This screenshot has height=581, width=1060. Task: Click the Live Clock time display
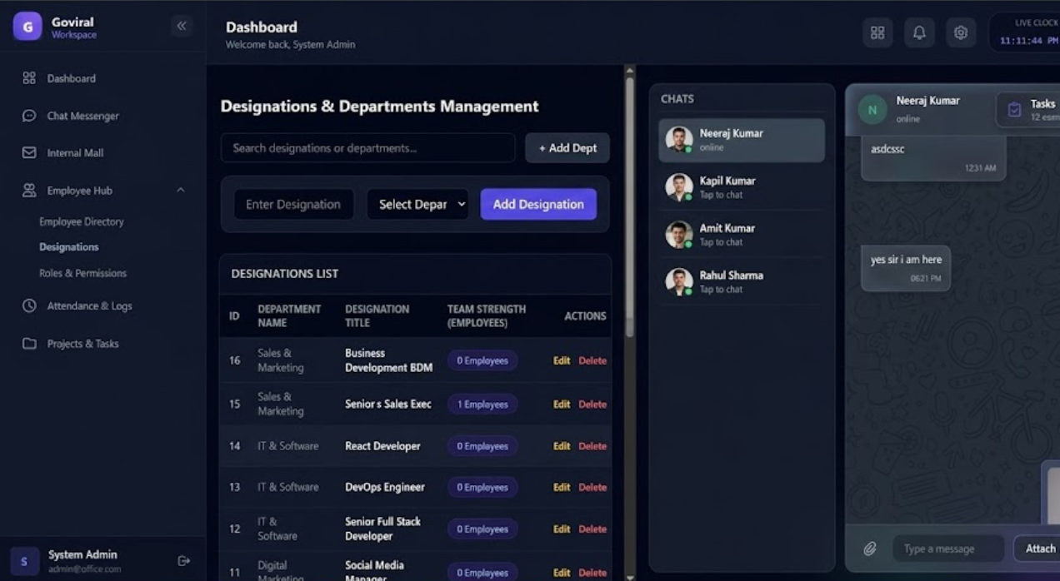click(x=1028, y=40)
